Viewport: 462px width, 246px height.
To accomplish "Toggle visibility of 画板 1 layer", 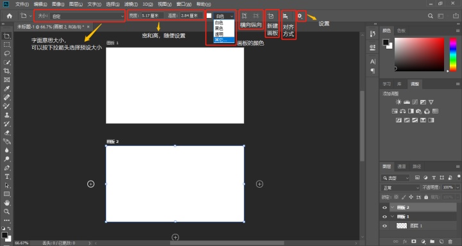I will [384, 217].
